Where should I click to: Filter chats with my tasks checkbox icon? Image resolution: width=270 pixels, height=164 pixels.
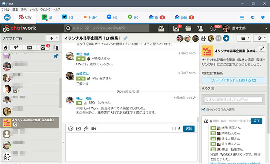click(x=43, y=48)
